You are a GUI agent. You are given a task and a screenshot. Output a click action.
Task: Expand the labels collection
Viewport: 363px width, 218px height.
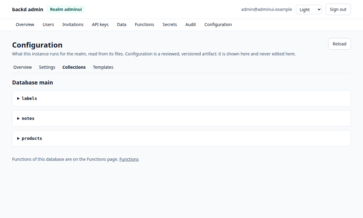click(x=181, y=98)
